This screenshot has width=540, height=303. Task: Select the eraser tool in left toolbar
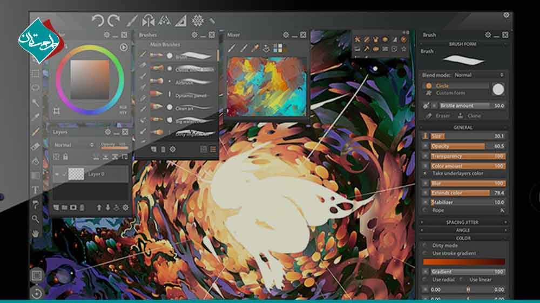coord(36,147)
